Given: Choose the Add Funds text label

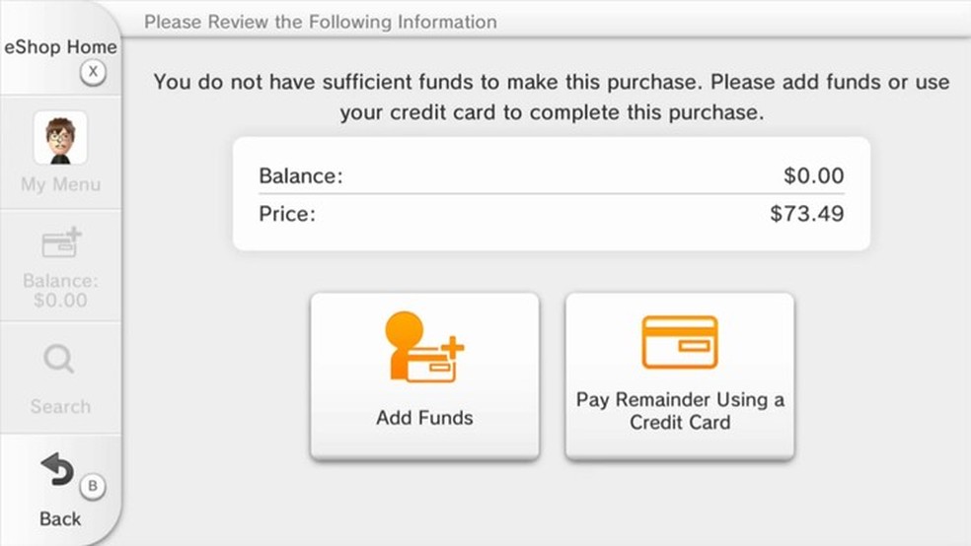Looking at the screenshot, I should coord(424,418).
